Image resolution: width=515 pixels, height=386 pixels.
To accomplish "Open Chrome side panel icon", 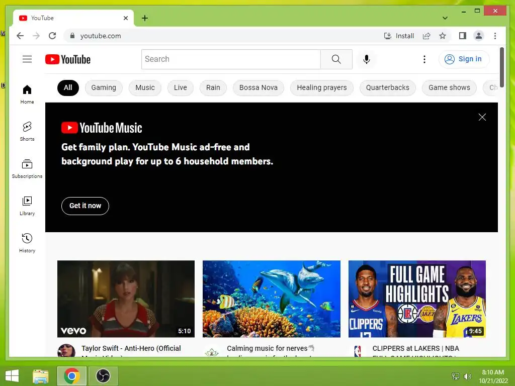I will 463,36.
